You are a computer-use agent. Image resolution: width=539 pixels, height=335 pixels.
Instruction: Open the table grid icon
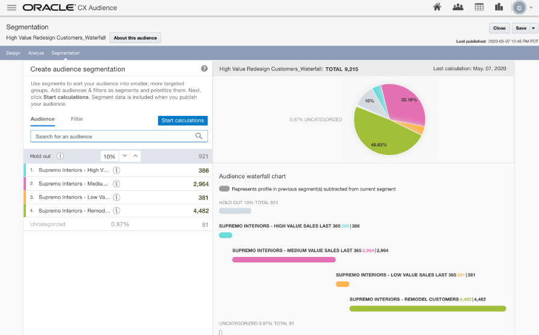click(479, 7)
